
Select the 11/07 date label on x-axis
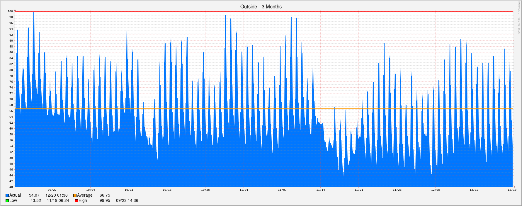point(282,190)
